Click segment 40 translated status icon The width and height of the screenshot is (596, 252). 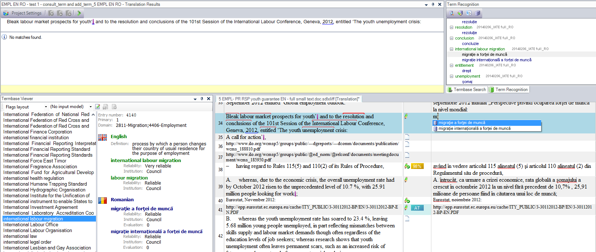tap(407, 200)
